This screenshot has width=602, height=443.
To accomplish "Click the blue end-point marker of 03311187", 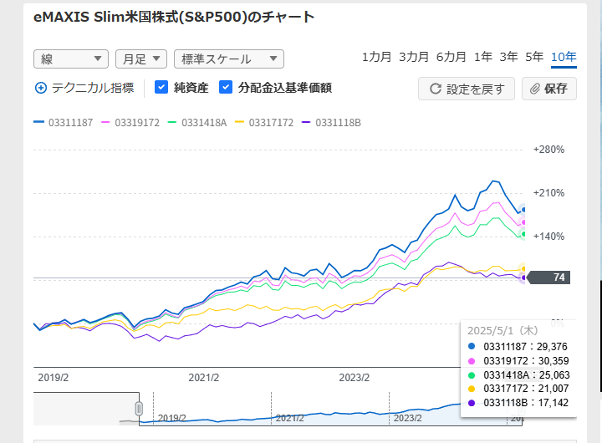I will pos(523,210).
